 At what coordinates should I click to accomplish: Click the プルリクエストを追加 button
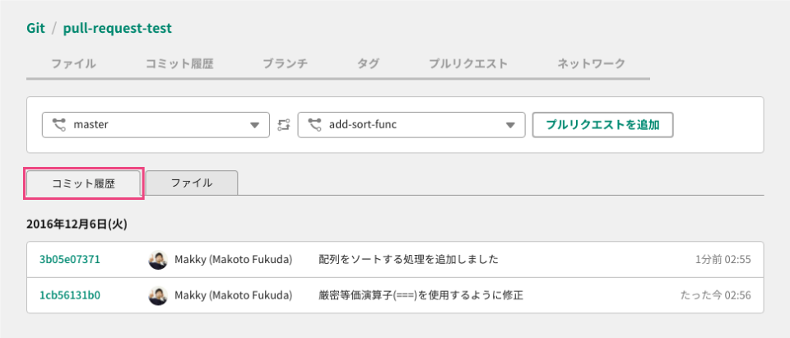(603, 125)
